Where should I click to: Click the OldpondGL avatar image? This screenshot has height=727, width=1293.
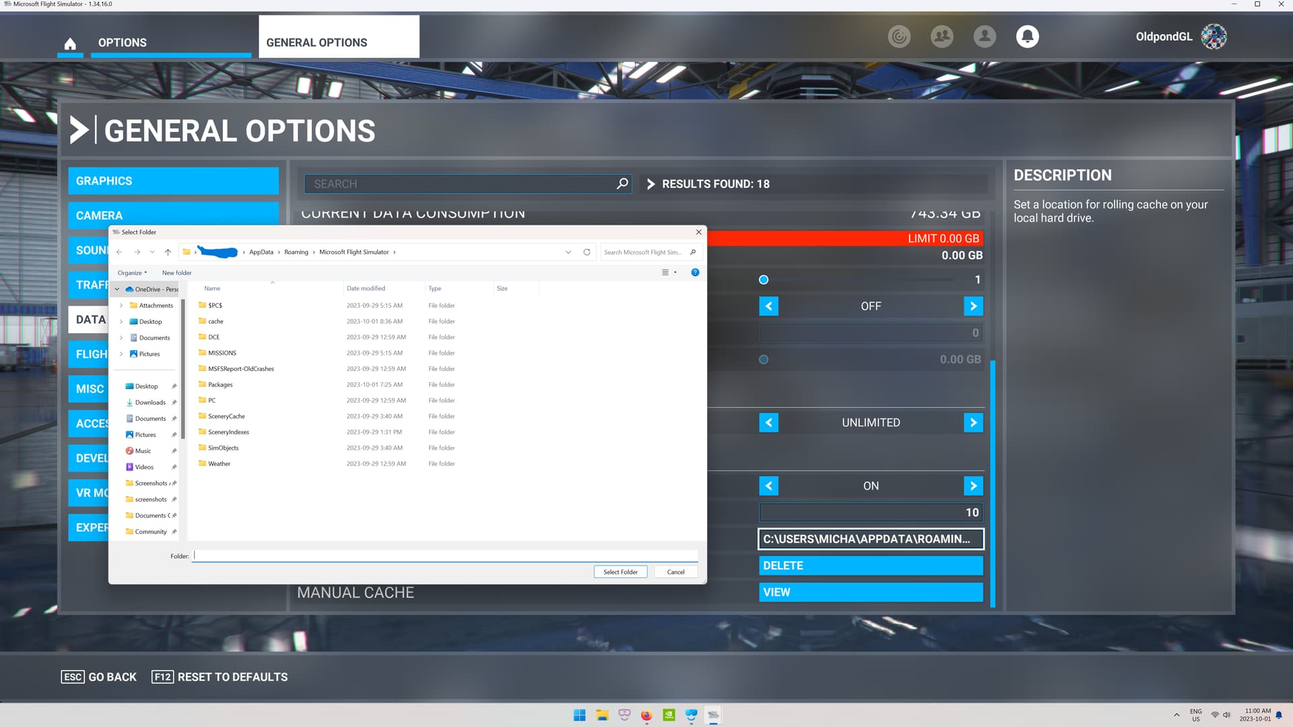[x=1214, y=36]
